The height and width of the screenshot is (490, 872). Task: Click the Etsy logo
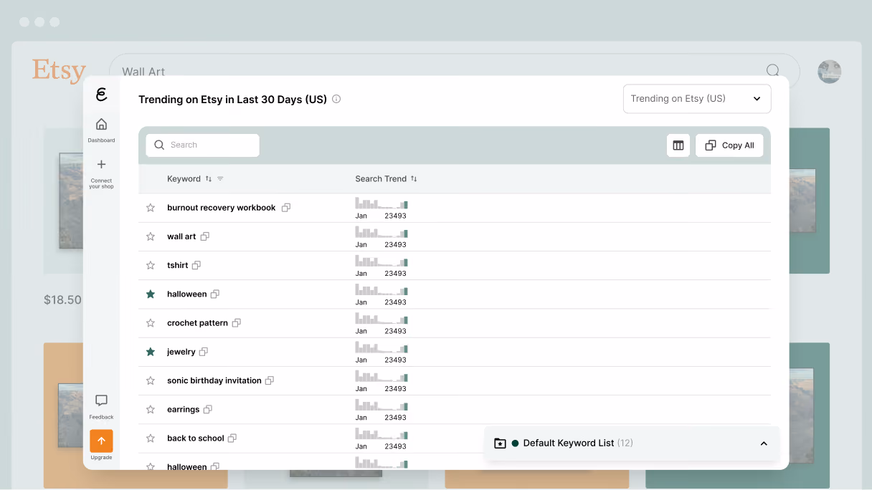tap(59, 71)
